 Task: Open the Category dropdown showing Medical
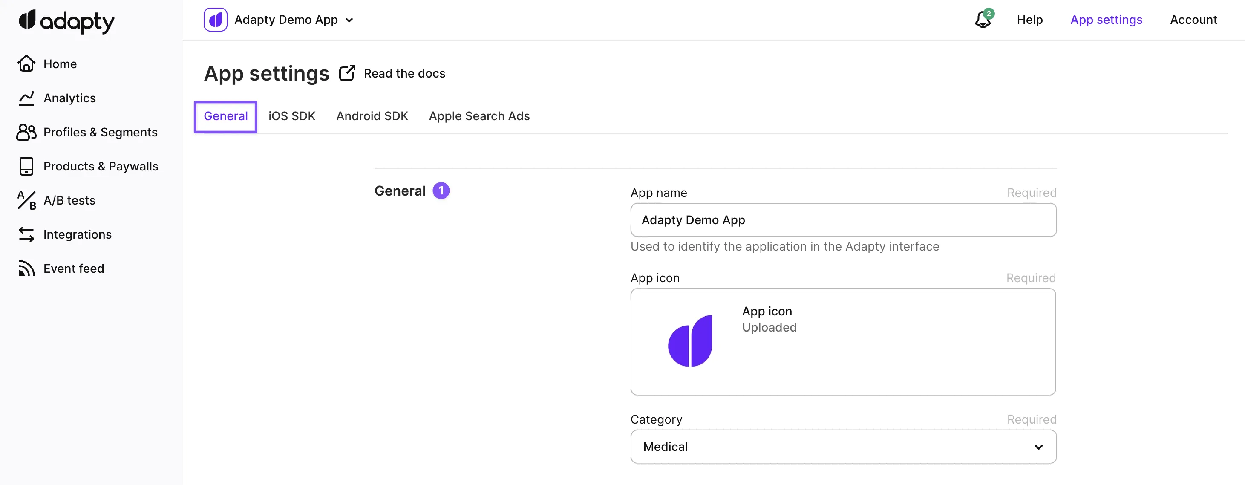(843, 447)
